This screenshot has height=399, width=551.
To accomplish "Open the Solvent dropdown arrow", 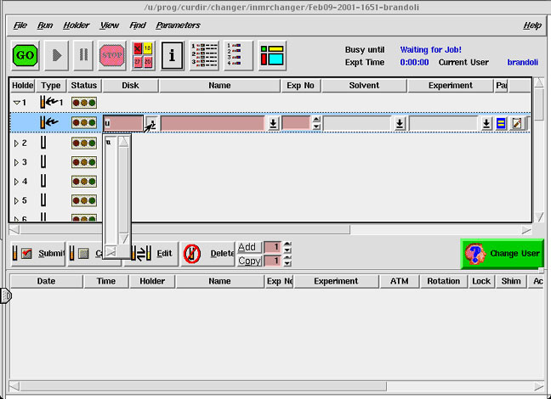I will (400, 123).
